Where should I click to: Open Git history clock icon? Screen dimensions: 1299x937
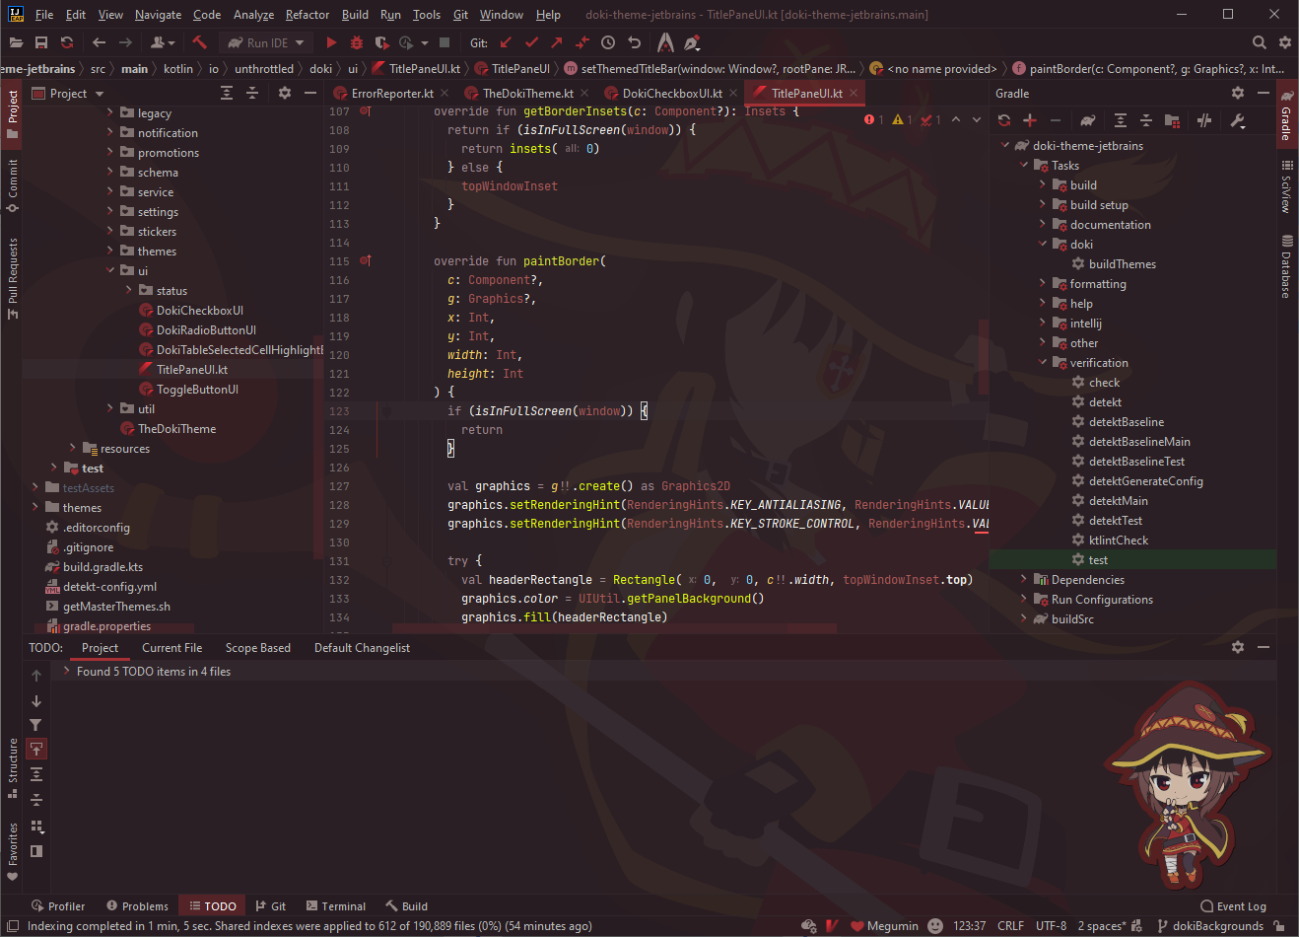(608, 42)
